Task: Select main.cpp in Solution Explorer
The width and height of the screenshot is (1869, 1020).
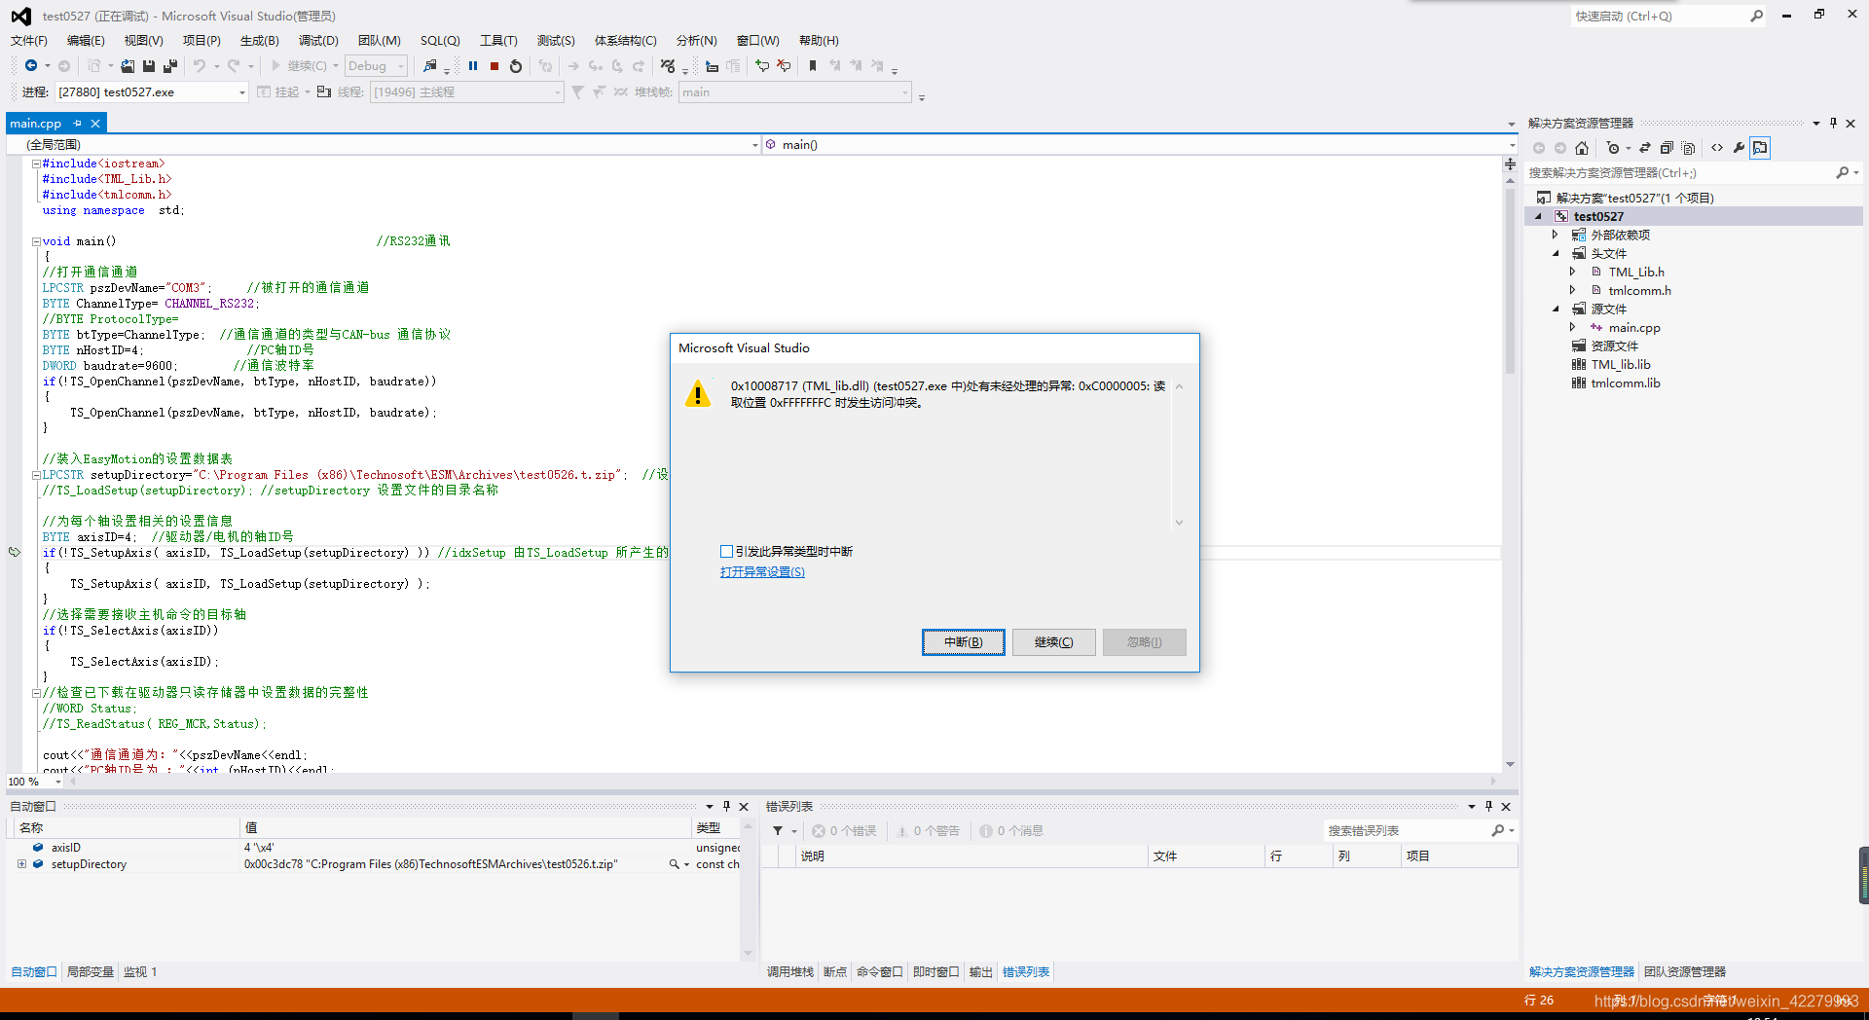Action: tap(1633, 328)
